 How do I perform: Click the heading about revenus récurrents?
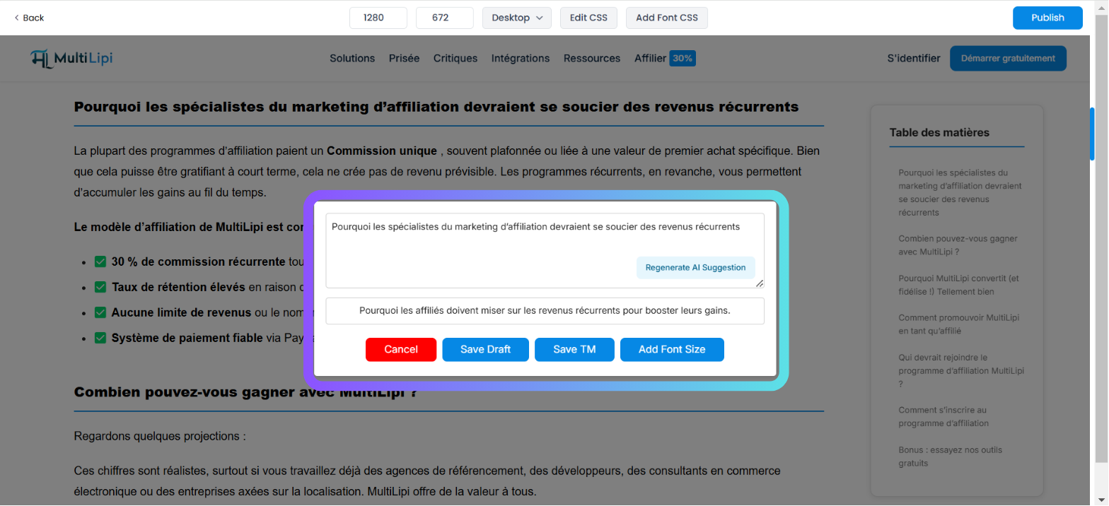click(436, 107)
